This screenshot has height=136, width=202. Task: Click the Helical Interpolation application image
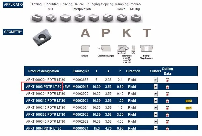click(x=80, y=18)
